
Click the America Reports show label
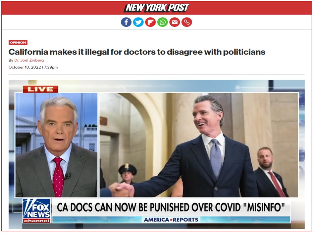tap(171, 220)
